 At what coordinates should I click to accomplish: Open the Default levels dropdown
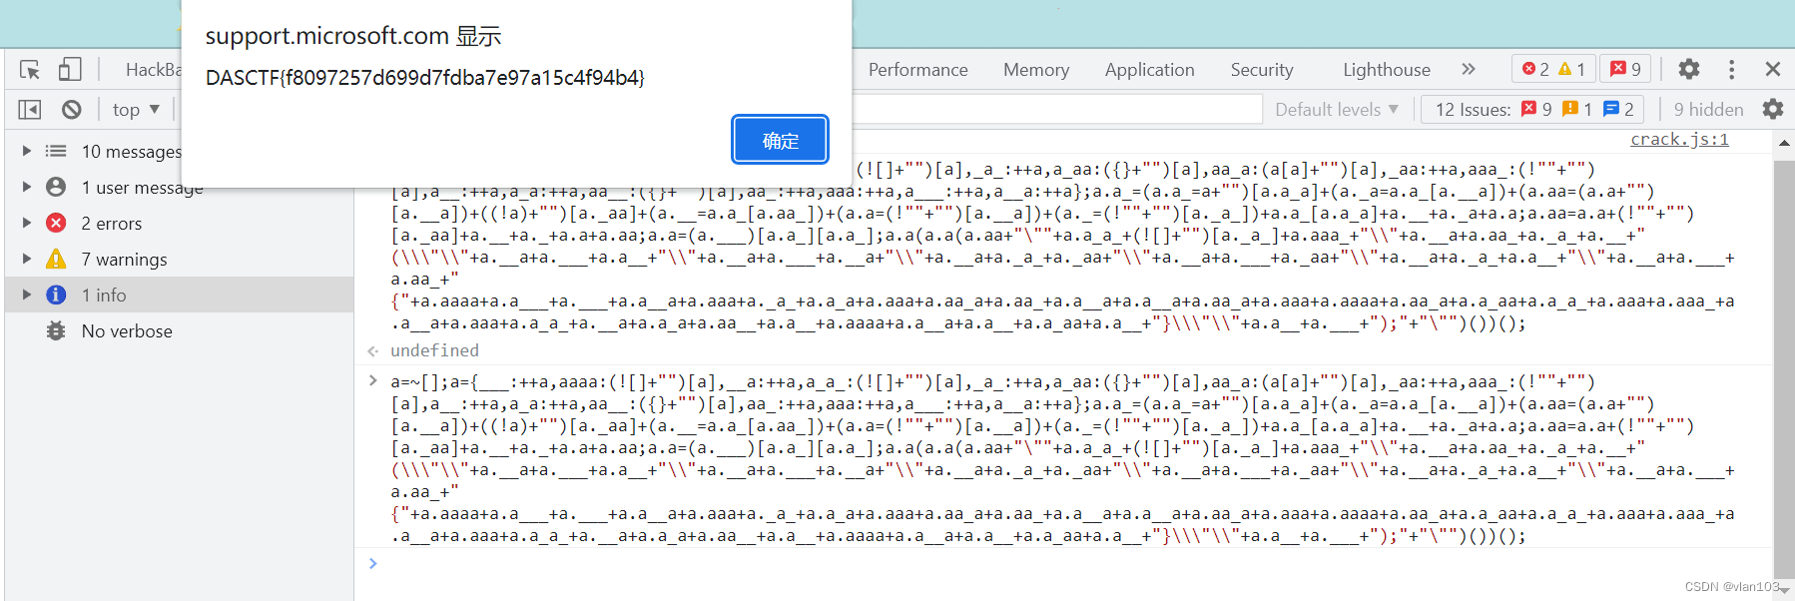coord(1336,110)
